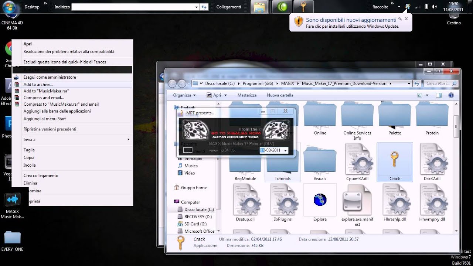Open the Explorer folder icon in taskbar
The height and width of the screenshot is (266, 473).
pyautogui.click(x=260, y=7)
